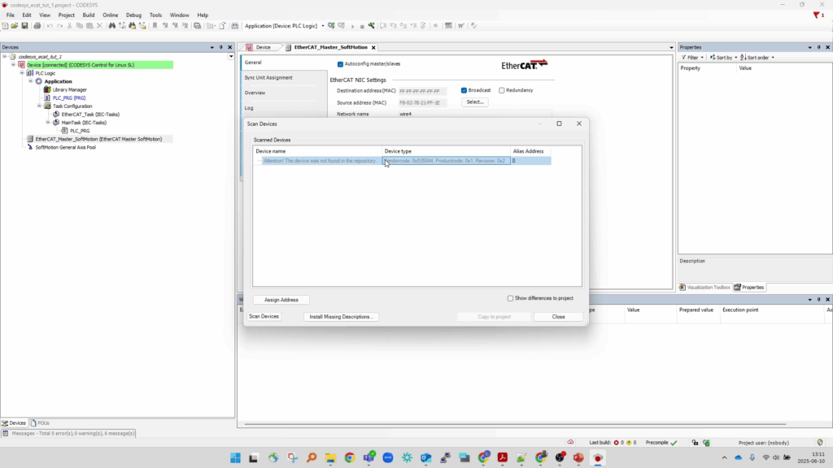Image resolution: width=833 pixels, height=468 pixels.
Task: Click the Assign Address button
Action: tap(281, 300)
